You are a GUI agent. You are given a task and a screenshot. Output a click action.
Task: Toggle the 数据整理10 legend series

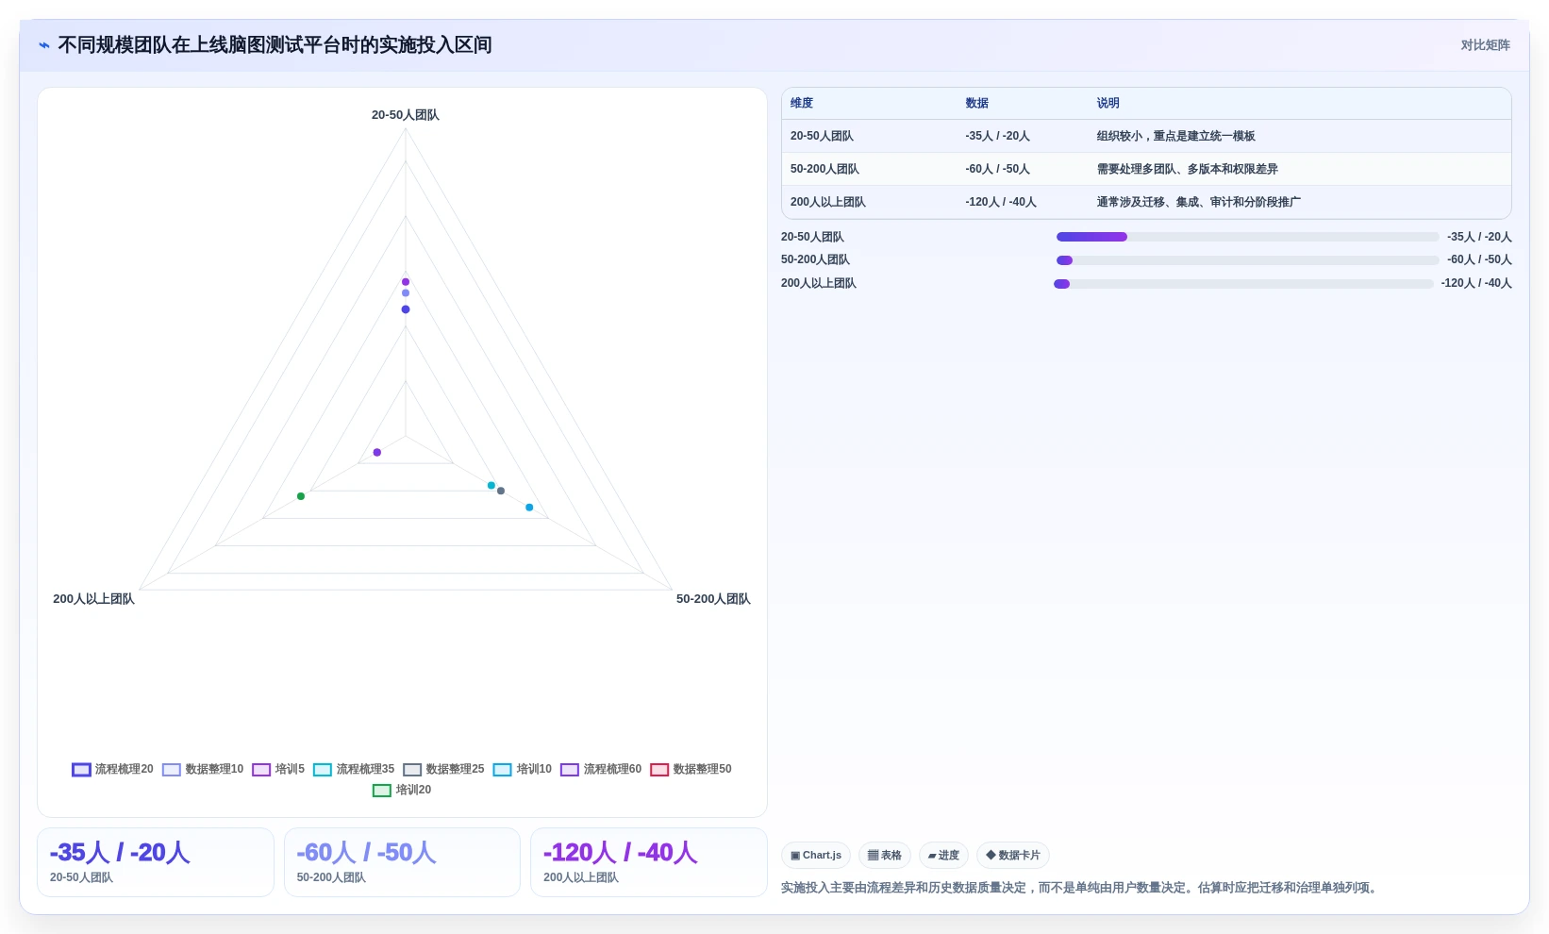pyautogui.click(x=203, y=769)
